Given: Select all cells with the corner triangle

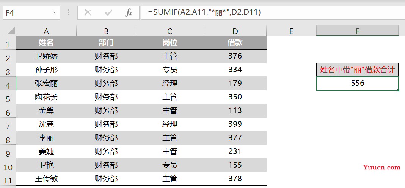Looking at the screenshot, I should [x=11, y=31].
